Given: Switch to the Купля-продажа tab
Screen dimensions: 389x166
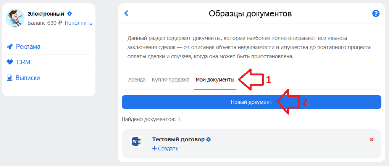Looking at the screenshot, I should (170, 80).
